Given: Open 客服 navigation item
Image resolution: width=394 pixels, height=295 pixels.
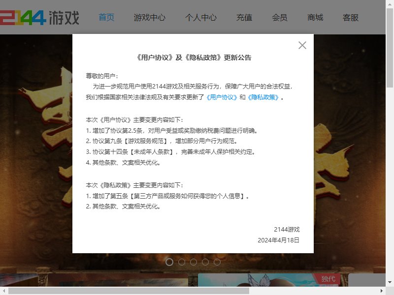Looking at the screenshot, I should click(x=351, y=17).
